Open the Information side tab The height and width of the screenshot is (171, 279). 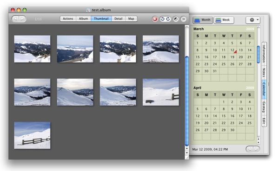264,54
